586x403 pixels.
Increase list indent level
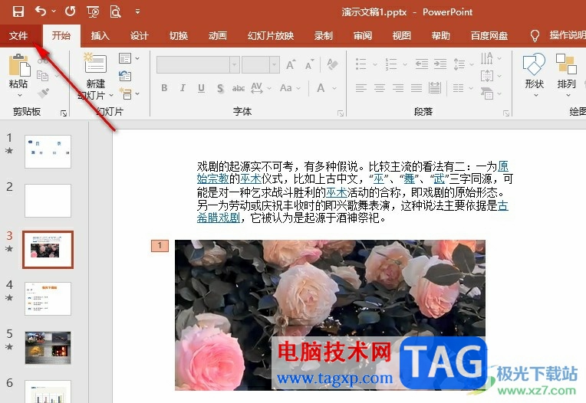pos(440,64)
